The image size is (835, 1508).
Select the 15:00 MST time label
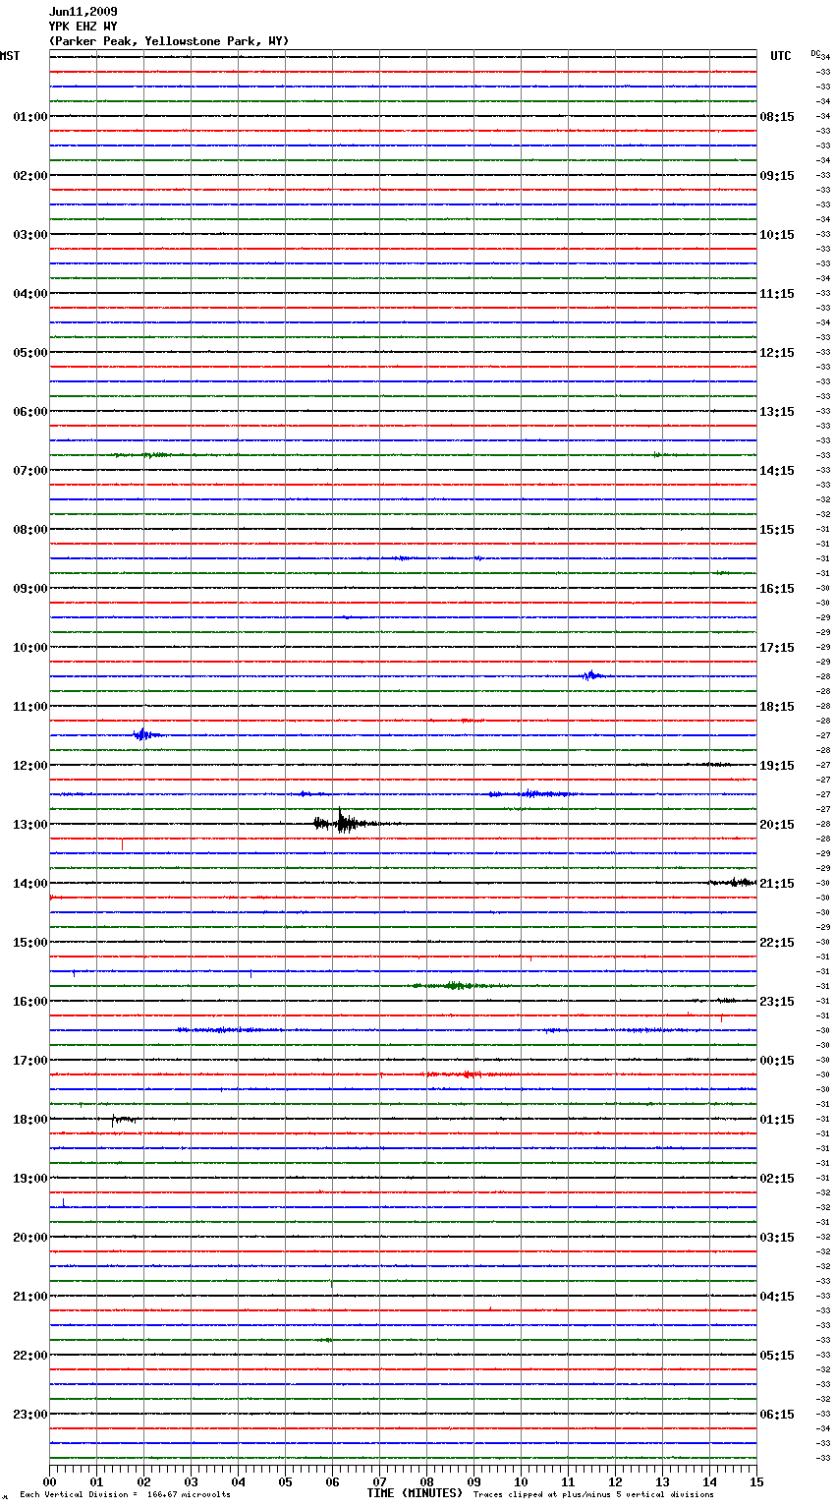30,943
